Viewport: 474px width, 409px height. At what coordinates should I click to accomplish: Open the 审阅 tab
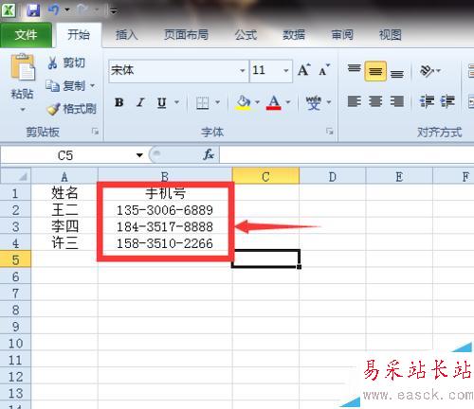tap(342, 35)
